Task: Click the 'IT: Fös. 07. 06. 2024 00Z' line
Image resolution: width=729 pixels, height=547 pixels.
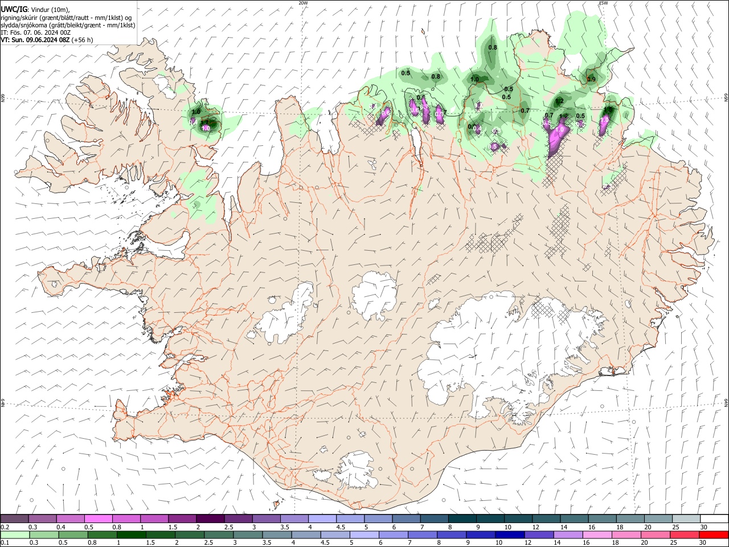Action: click(x=35, y=32)
